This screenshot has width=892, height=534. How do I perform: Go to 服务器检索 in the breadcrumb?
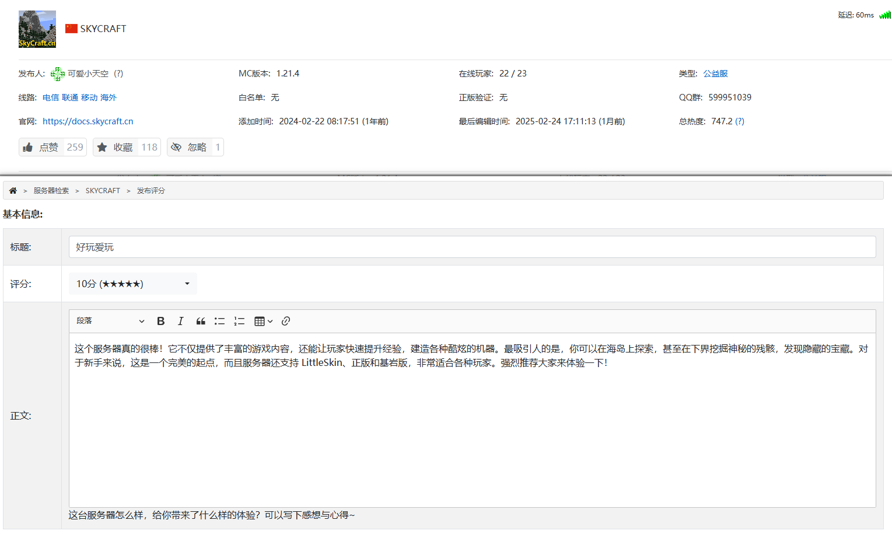pyautogui.click(x=51, y=191)
